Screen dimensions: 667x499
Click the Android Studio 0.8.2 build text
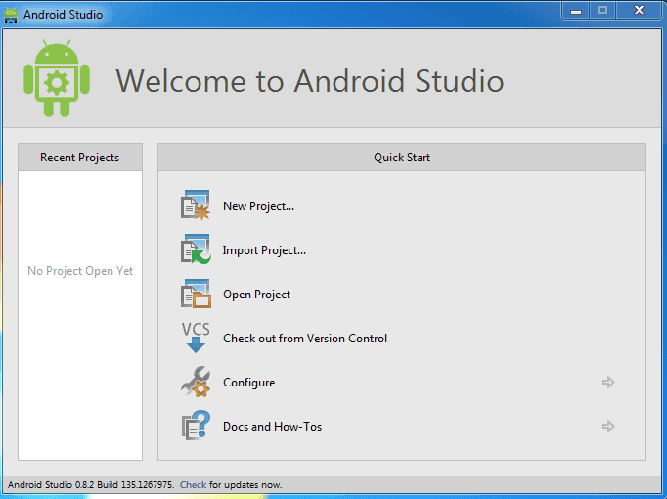(91, 485)
